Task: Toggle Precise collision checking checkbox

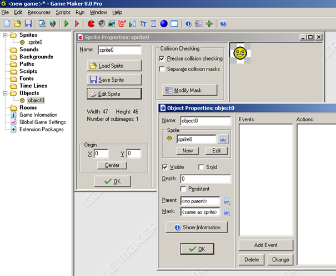Action: pos(162,58)
